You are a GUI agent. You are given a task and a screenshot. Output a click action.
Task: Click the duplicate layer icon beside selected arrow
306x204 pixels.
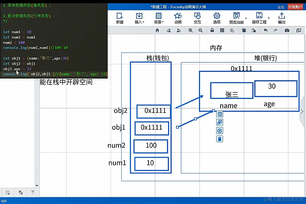pos(220,122)
